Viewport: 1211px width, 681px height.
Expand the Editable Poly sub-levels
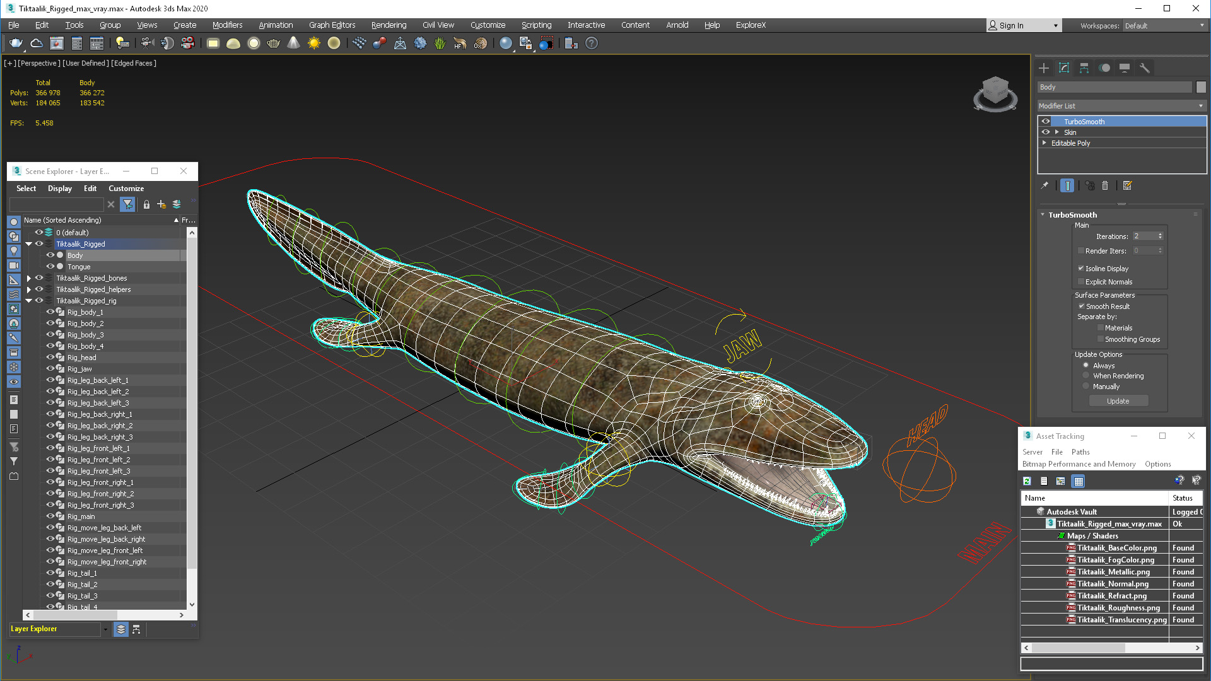[x=1044, y=143]
